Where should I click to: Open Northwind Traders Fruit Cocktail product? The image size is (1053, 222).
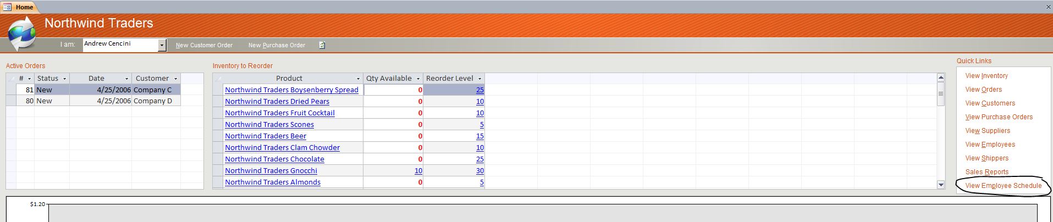pyautogui.click(x=280, y=113)
